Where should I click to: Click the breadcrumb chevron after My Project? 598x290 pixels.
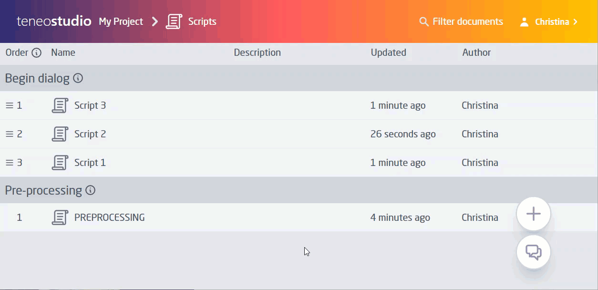155,21
